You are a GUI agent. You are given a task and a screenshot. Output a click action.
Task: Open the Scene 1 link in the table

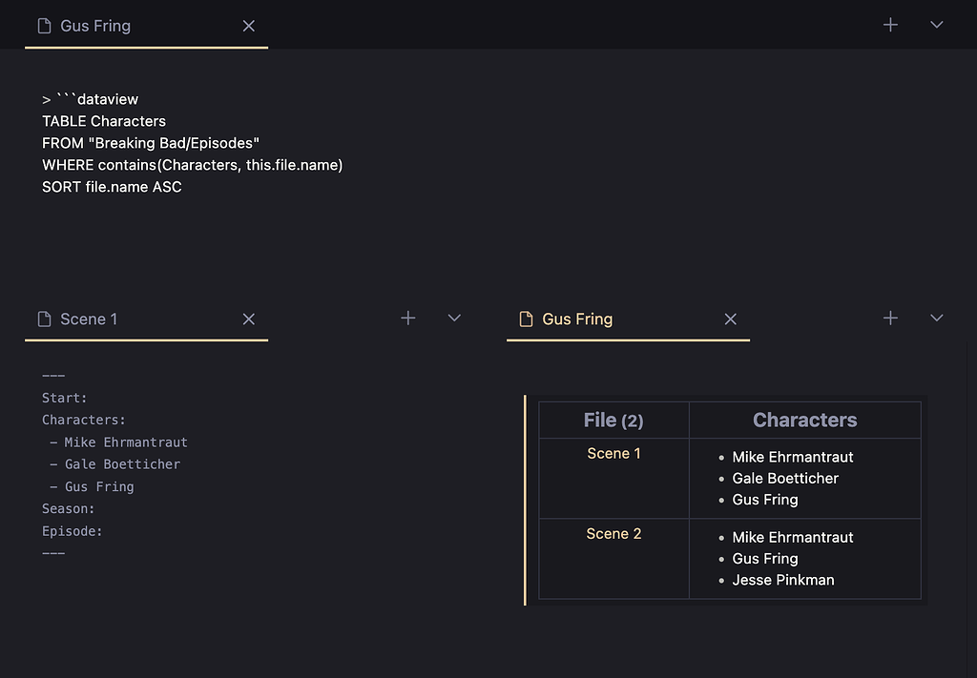pyautogui.click(x=613, y=453)
